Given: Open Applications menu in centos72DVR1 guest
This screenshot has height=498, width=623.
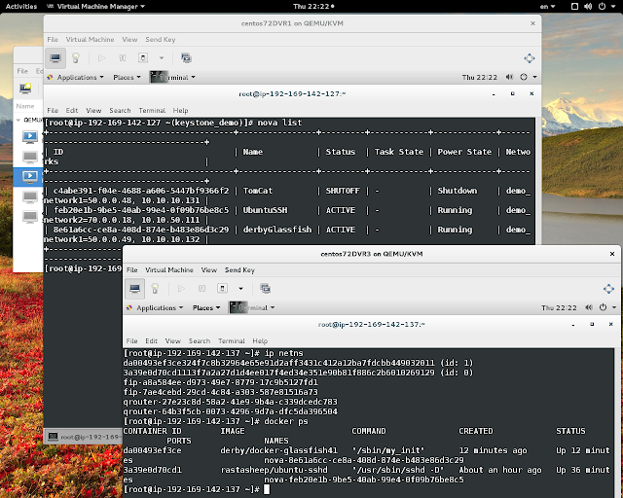Looking at the screenshot, I should pos(76,77).
